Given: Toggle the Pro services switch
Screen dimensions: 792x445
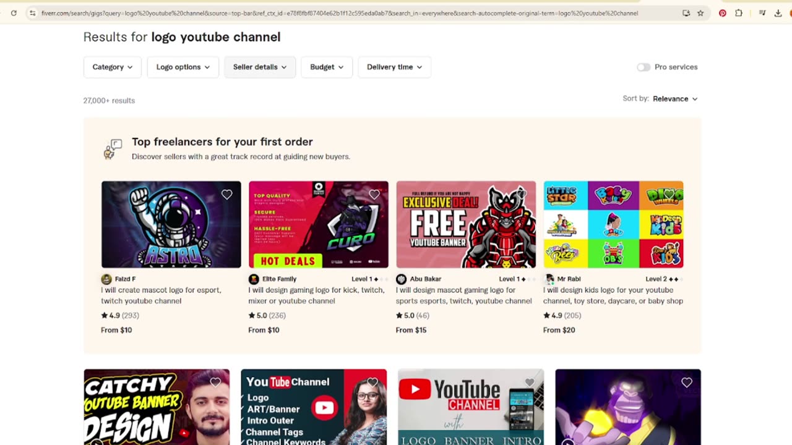Looking at the screenshot, I should point(643,67).
